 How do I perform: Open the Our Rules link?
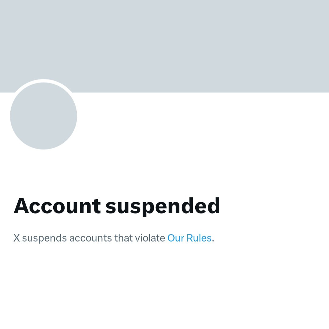coord(189,238)
